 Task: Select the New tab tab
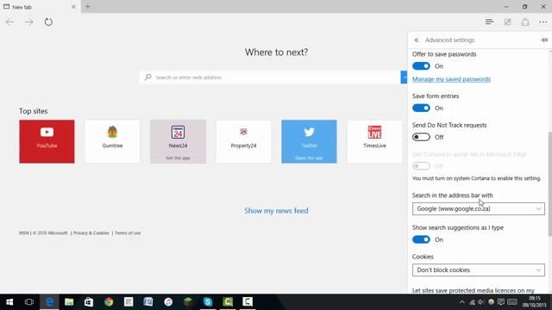tap(40, 7)
